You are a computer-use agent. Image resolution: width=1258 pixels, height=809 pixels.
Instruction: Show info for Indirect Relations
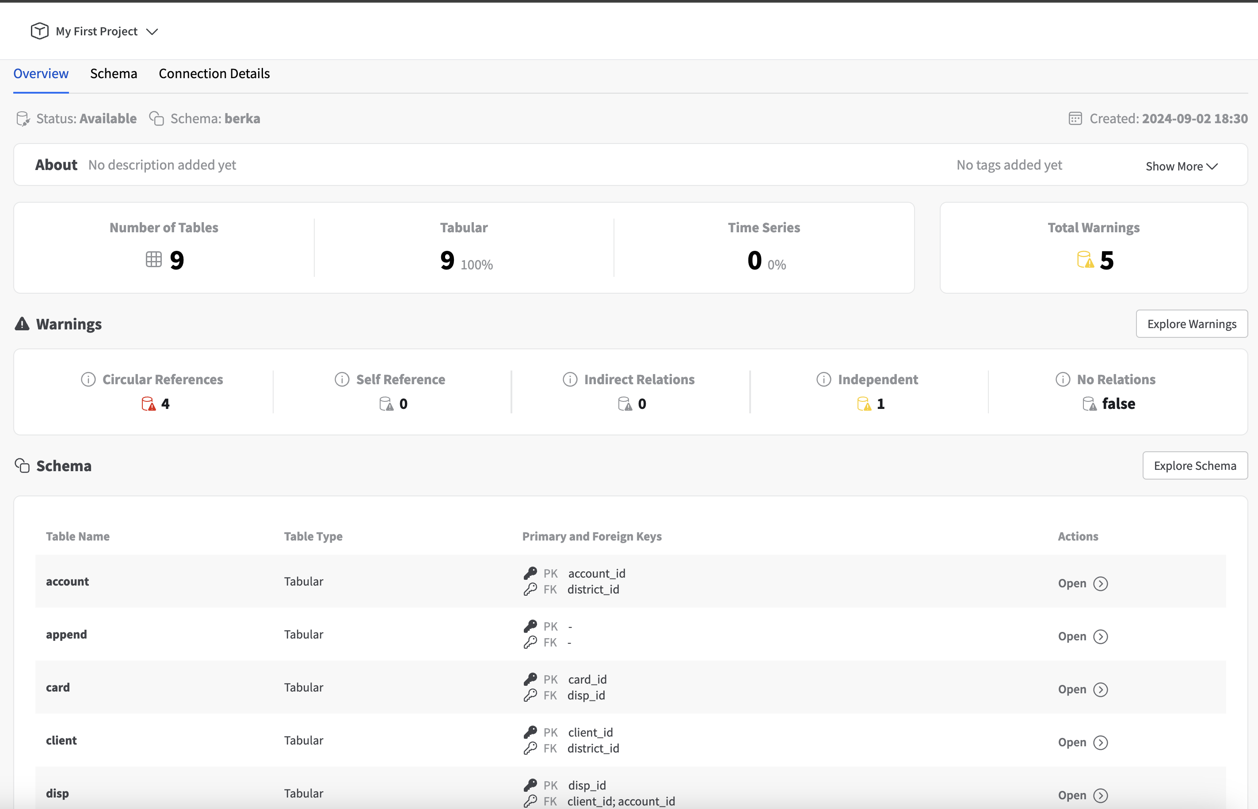tap(570, 379)
